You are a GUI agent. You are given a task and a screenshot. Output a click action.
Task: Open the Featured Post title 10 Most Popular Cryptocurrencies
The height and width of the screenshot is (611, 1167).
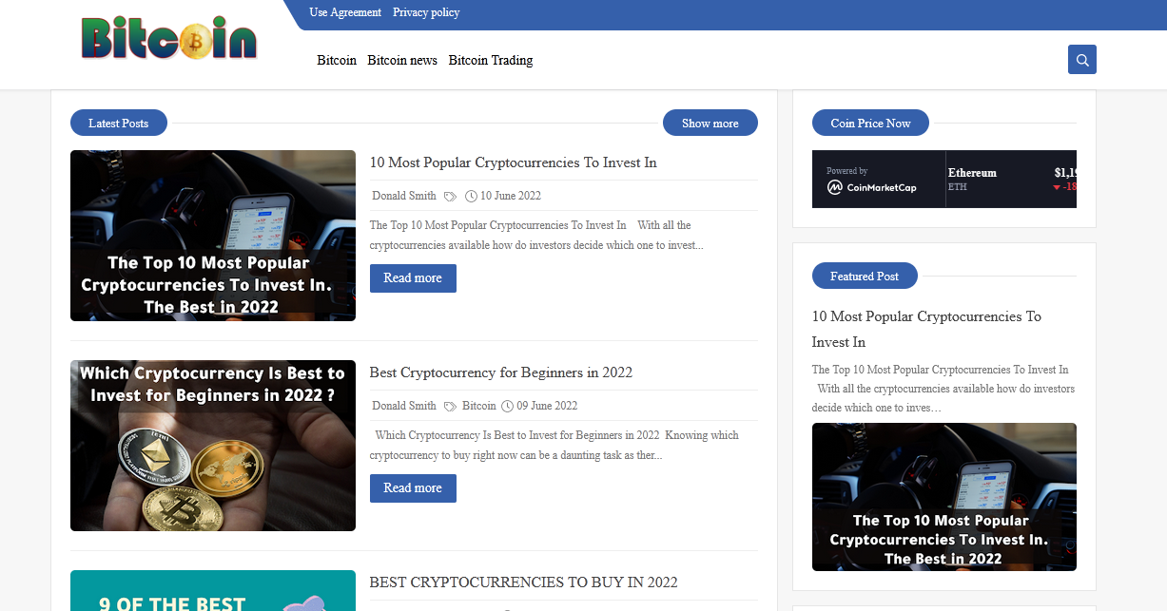(x=926, y=329)
